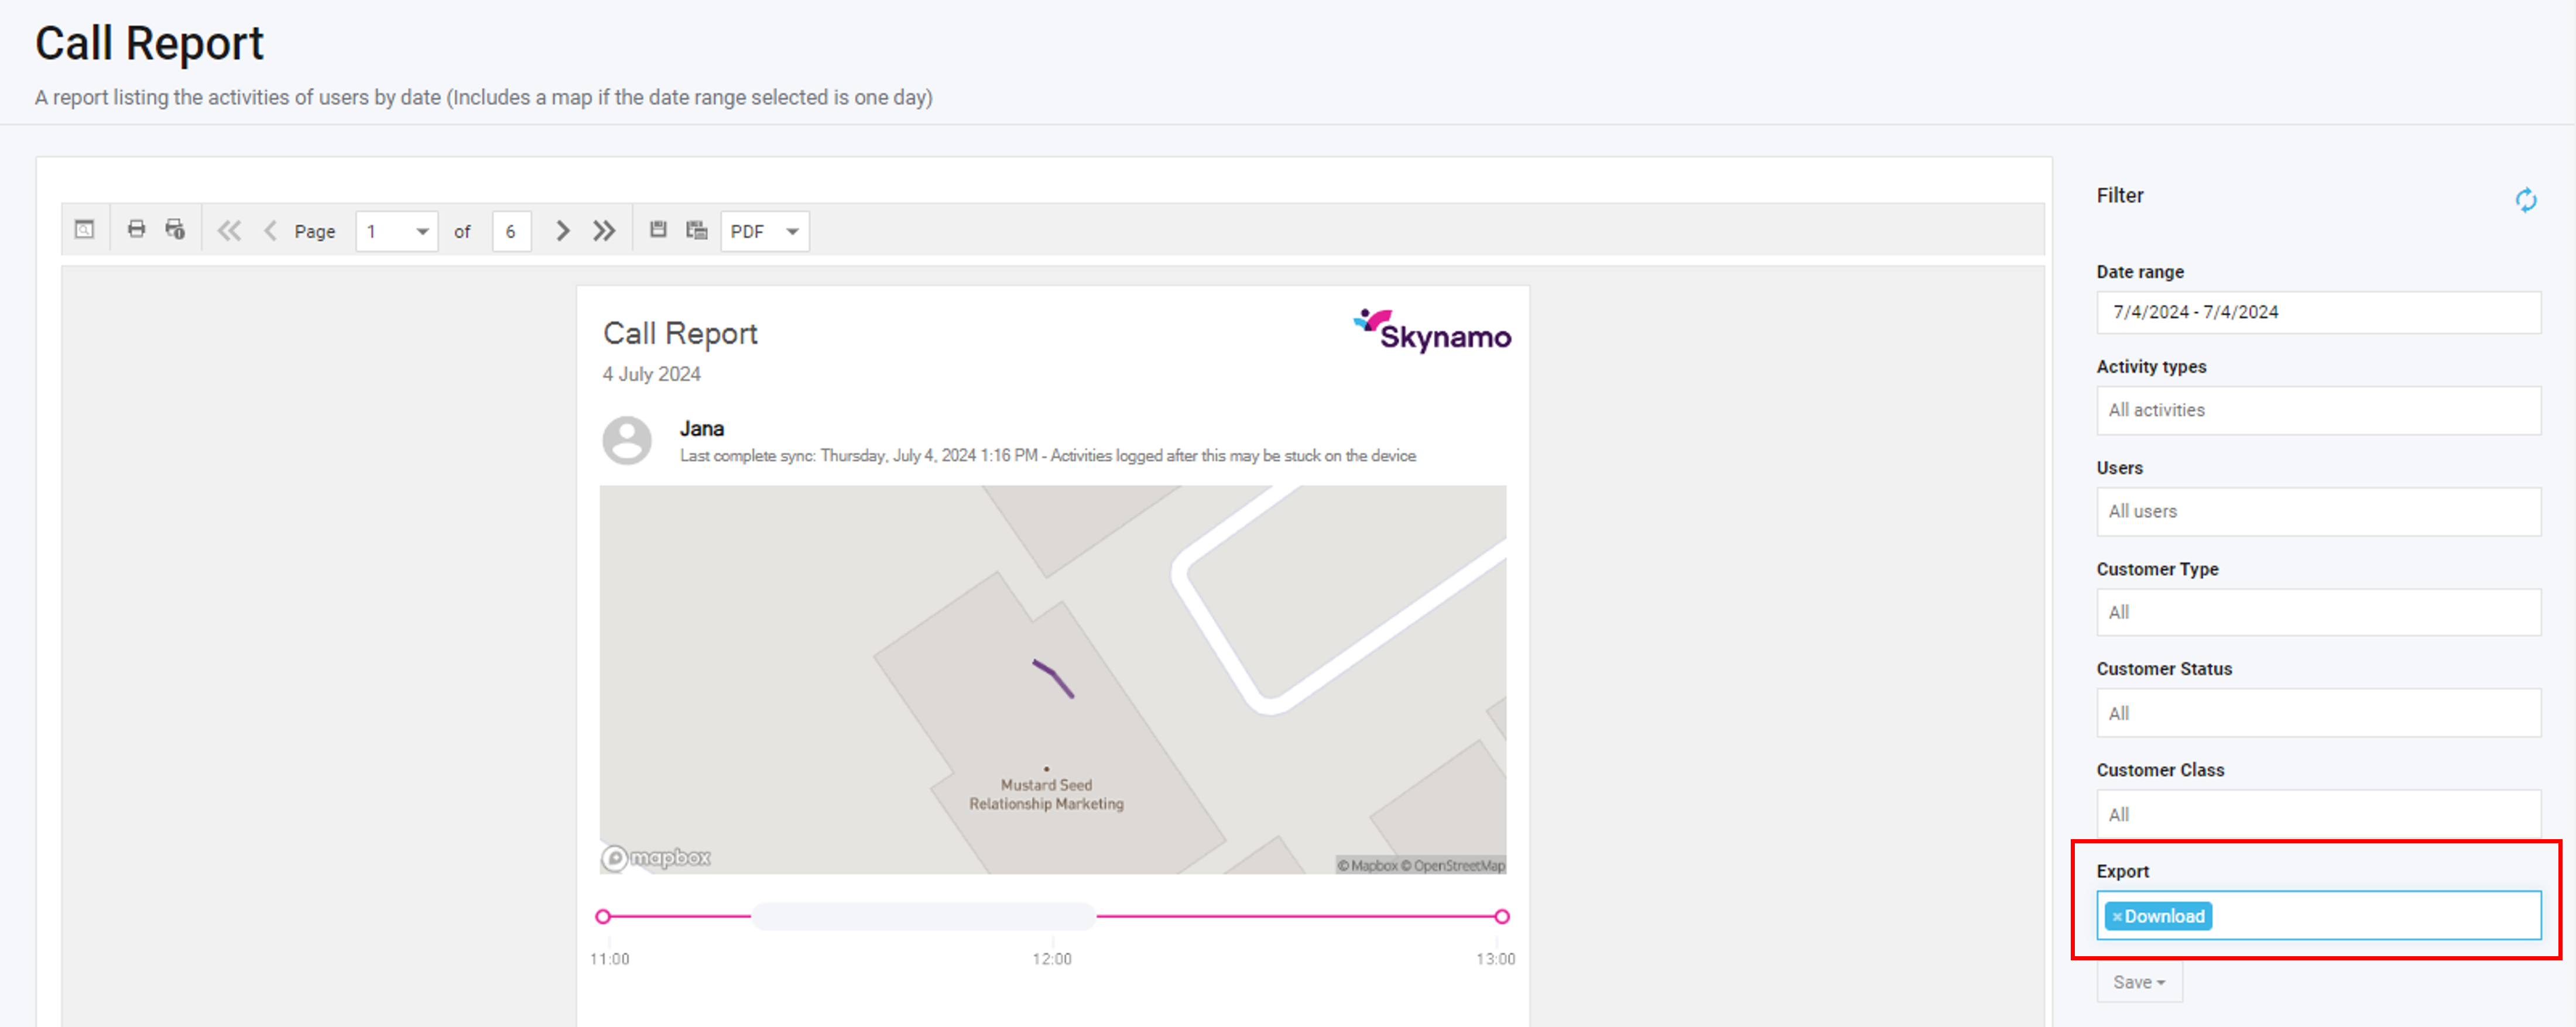The height and width of the screenshot is (1027, 2576).
Task: Remove the Download tag from Export
Action: click(2117, 917)
